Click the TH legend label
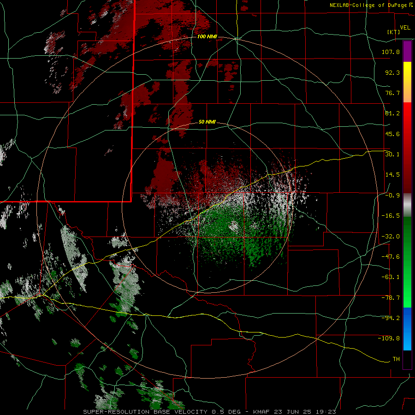The image size is (415, 415). pyautogui.click(x=396, y=359)
